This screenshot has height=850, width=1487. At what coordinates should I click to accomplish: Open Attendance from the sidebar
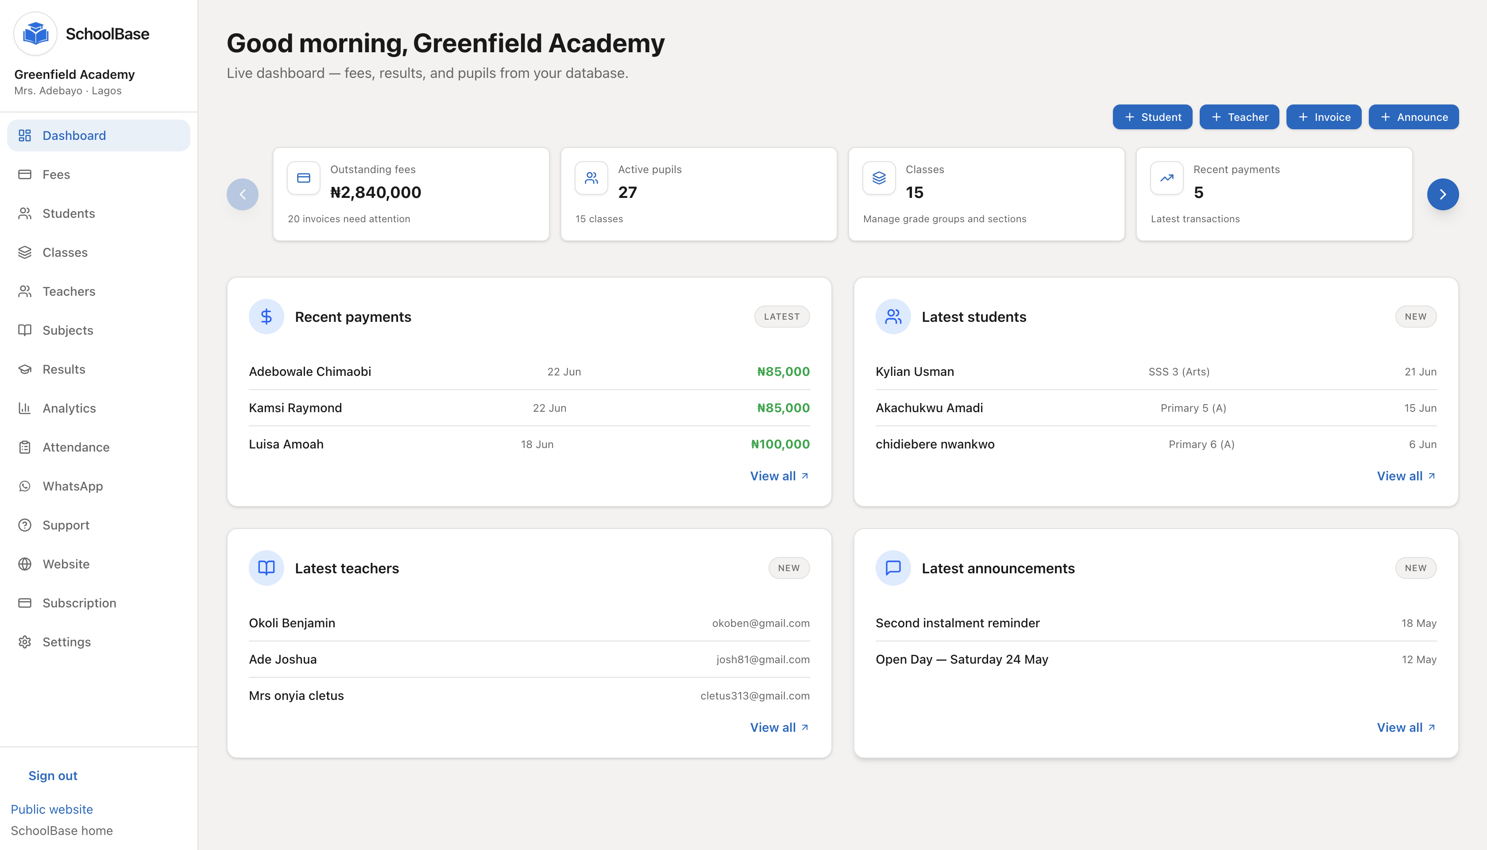[99, 447]
